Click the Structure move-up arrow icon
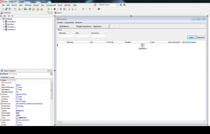210x134 pixels. [9, 16]
